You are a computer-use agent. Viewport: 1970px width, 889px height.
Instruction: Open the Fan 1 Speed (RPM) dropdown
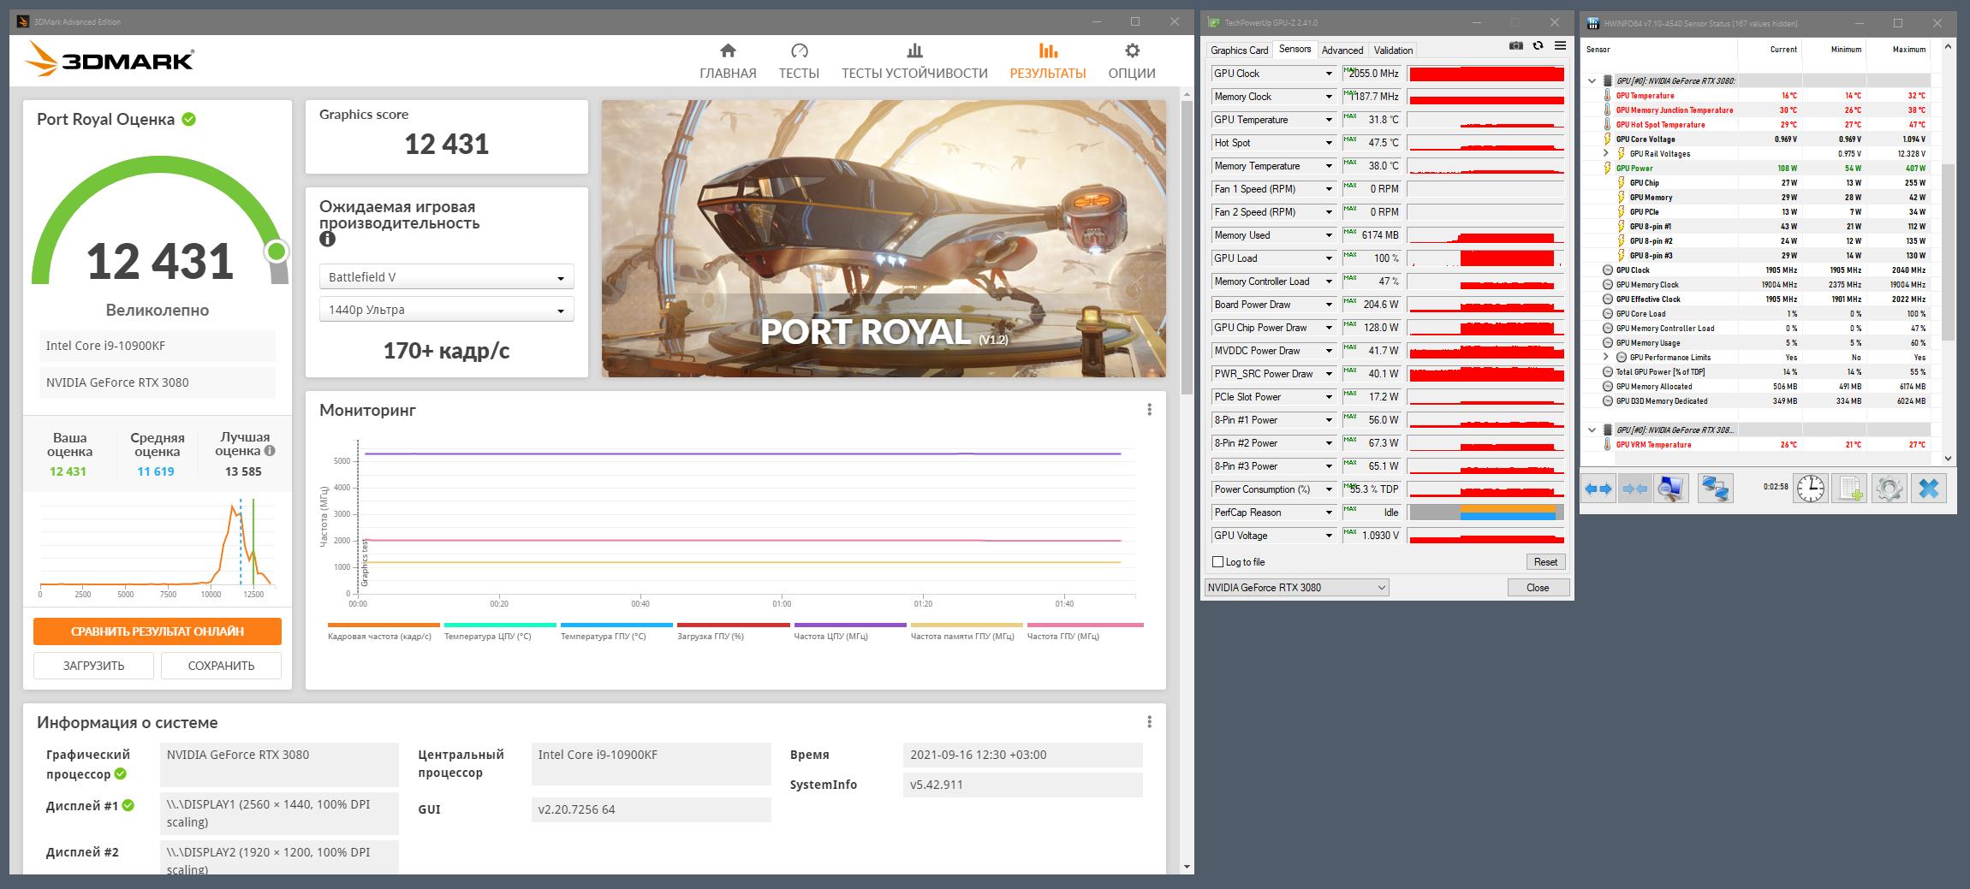click(x=1329, y=189)
